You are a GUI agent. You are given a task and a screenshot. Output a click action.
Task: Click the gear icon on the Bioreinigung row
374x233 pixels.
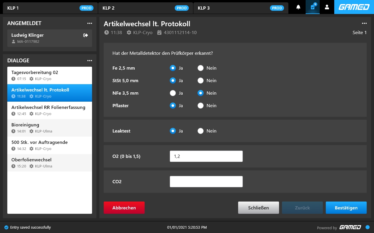click(x=32, y=131)
